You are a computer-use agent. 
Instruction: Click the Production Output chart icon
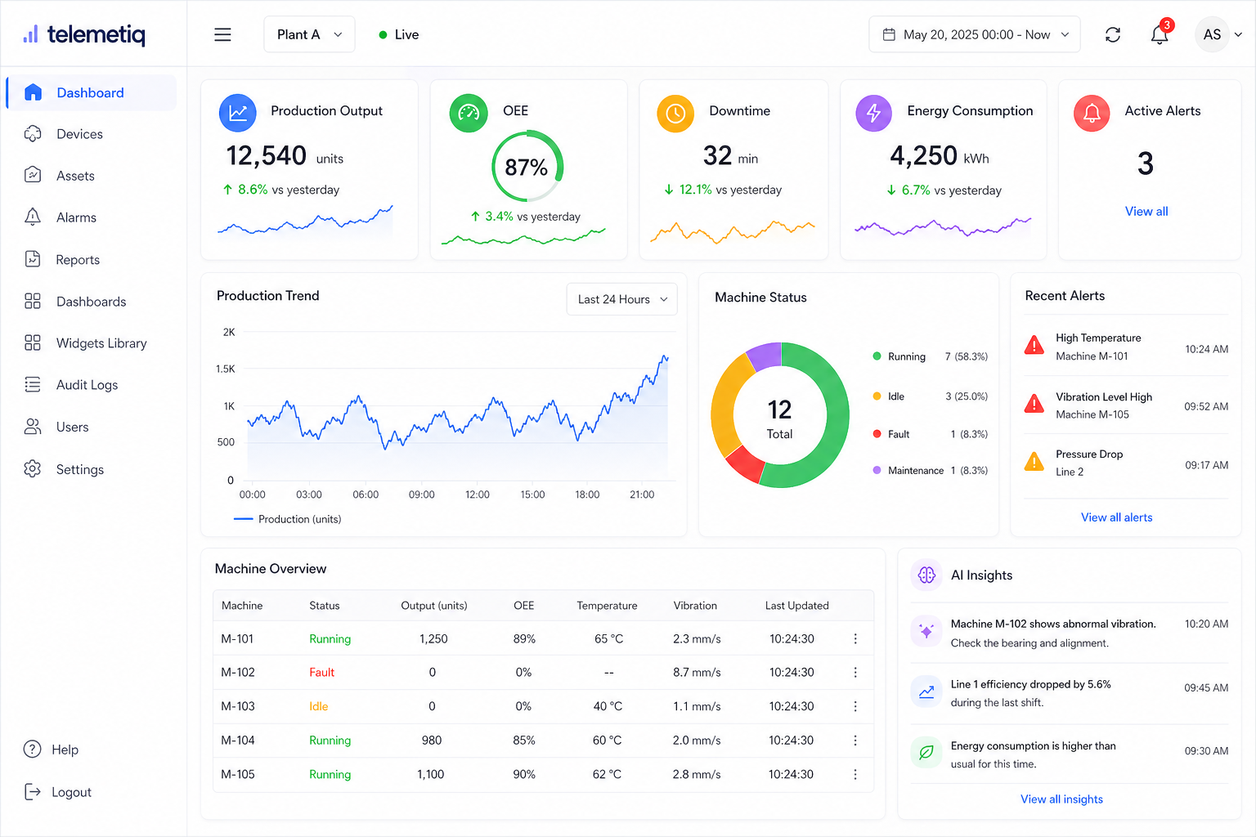238,113
